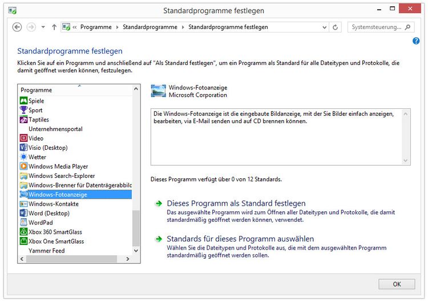The width and height of the screenshot is (428, 302).
Task: Click Standards für dieses Programm auswählen
Action: click(240, 239)
